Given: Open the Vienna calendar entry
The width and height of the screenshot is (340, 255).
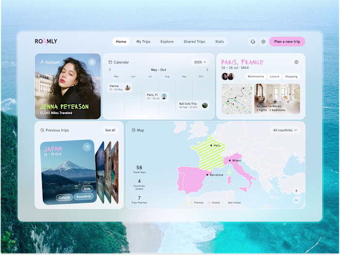Looking at the screenshot, I should coord(120,87).
